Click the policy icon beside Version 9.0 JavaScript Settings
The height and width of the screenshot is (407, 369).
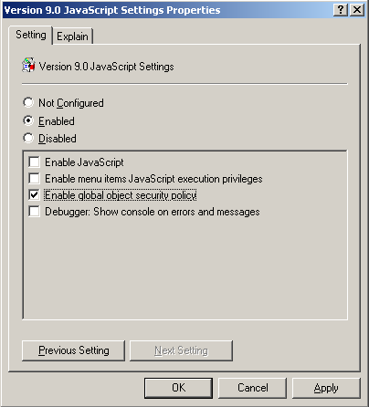coord(28,65)
